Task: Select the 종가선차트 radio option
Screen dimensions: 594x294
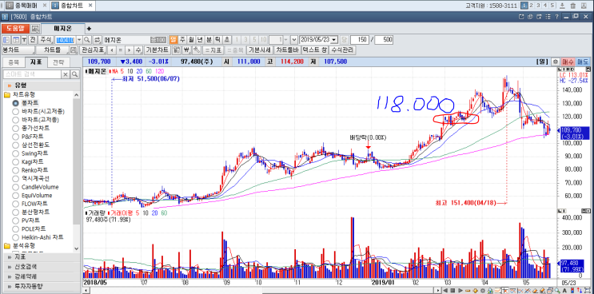Action: pyautogui.click(x=15, y=128)
